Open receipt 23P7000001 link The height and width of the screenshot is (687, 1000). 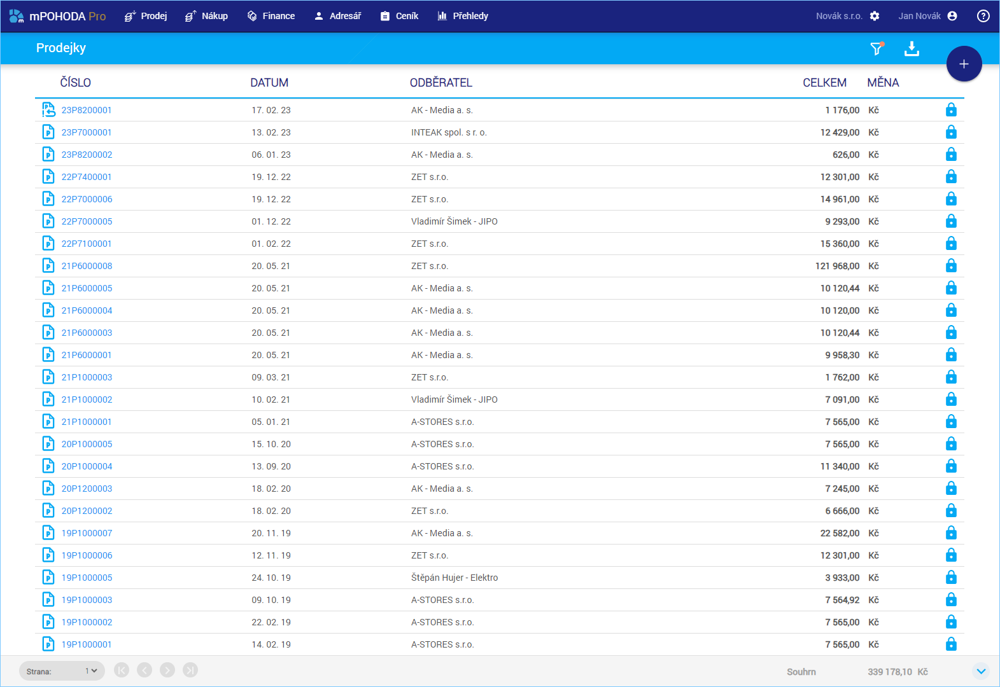(x=87, y=132)
